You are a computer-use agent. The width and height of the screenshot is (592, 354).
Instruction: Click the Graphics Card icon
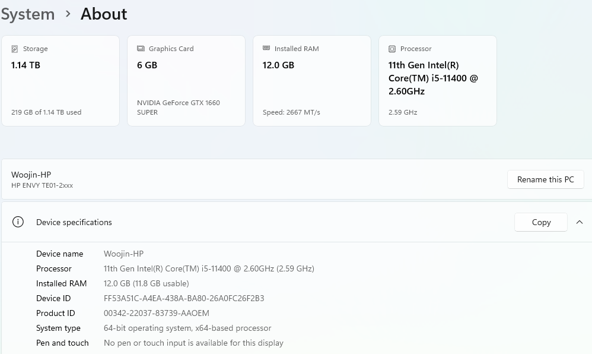pos(141,49)
